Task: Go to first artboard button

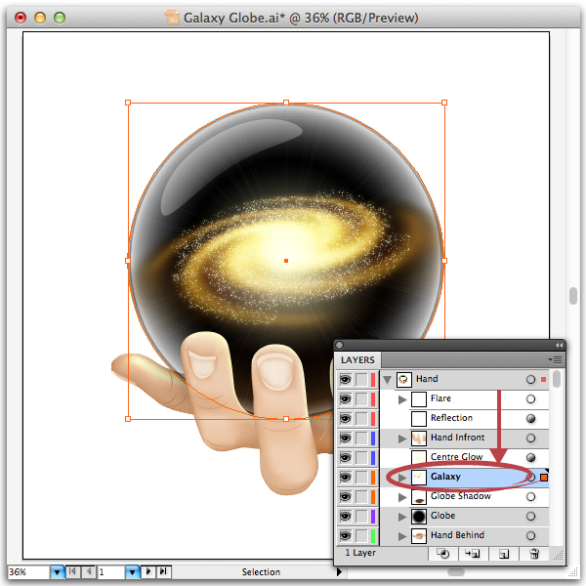Action: [x=72, y=571]
